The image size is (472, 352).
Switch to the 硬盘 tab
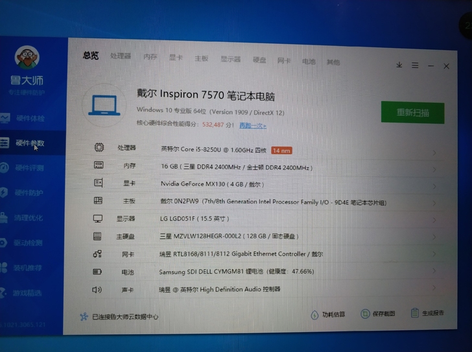(259, 60)
